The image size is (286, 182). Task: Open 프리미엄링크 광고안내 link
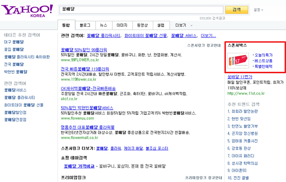[204, 177]
